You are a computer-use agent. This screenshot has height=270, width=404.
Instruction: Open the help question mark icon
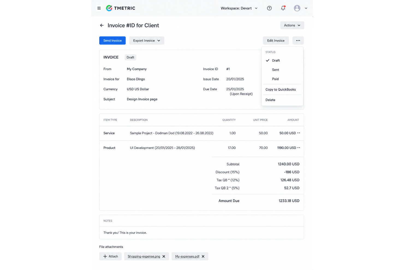(x=269, y=8)
